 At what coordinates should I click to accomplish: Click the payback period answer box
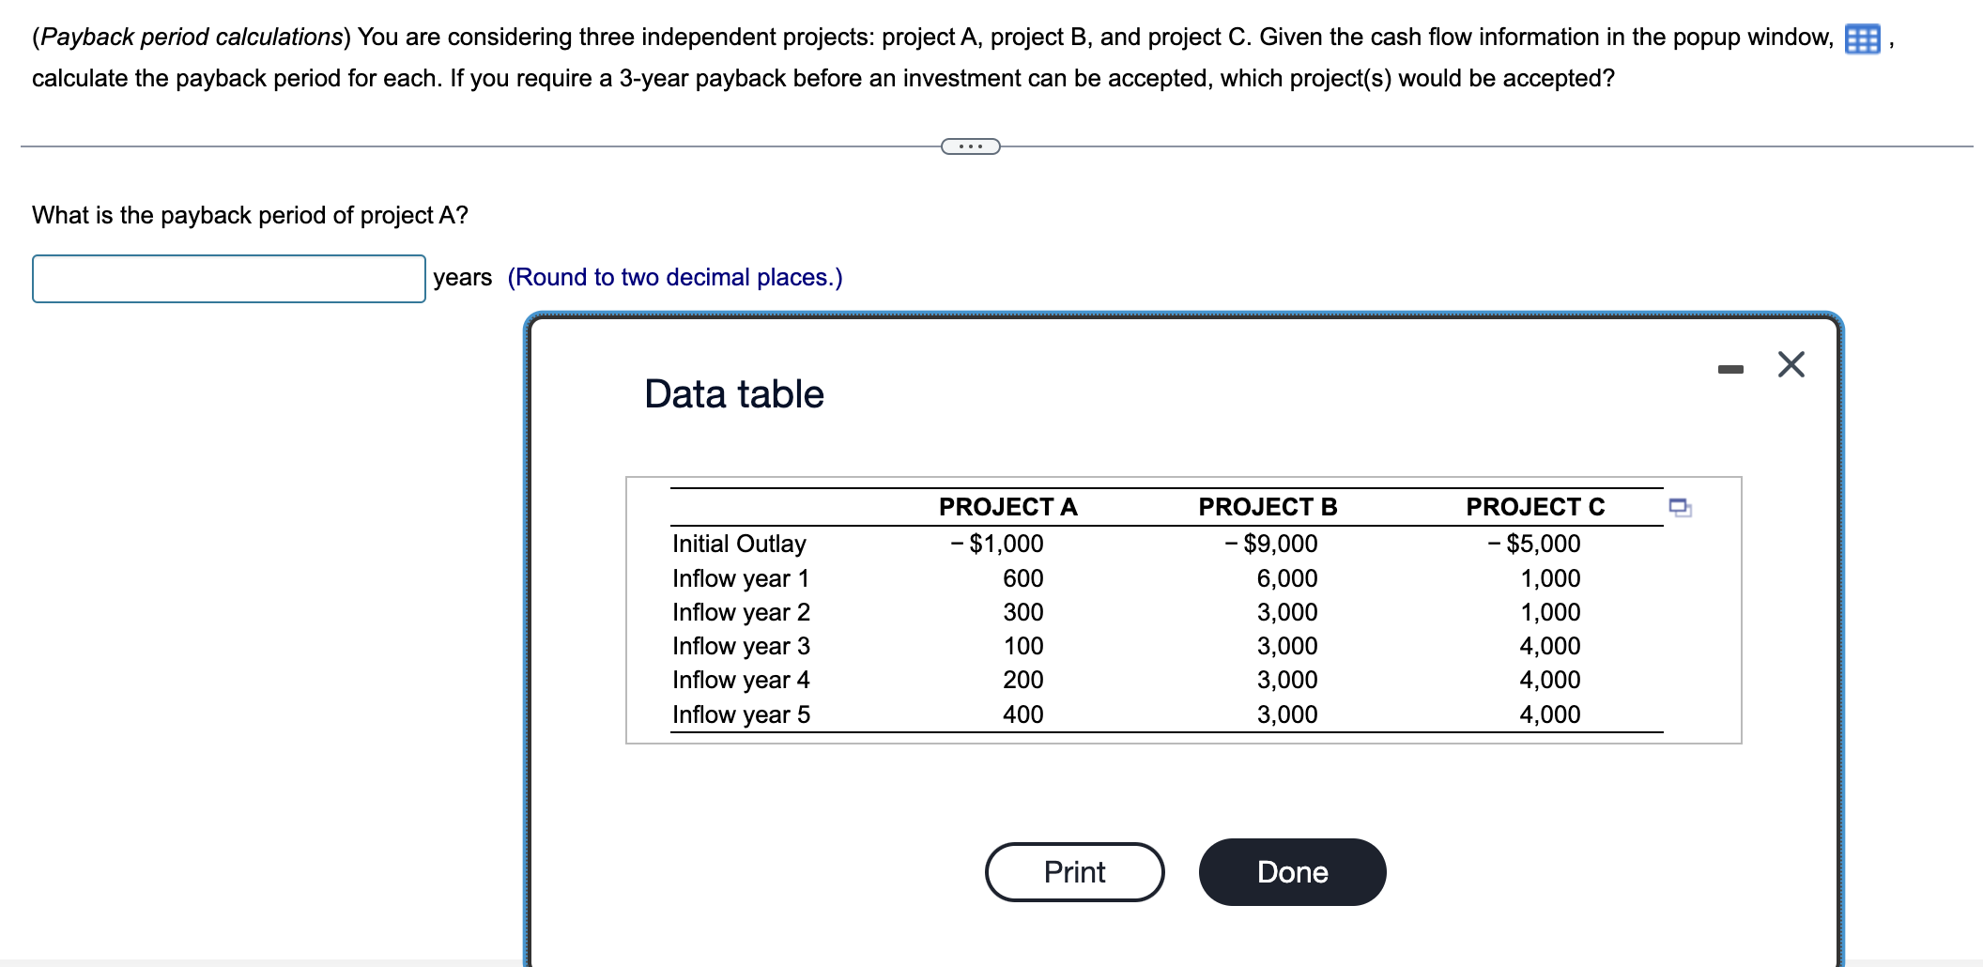pos(228,277)
